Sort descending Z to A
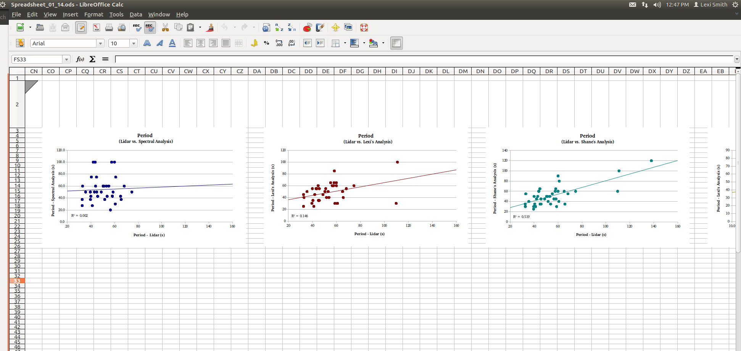The image size is (741, 351). 292,27
